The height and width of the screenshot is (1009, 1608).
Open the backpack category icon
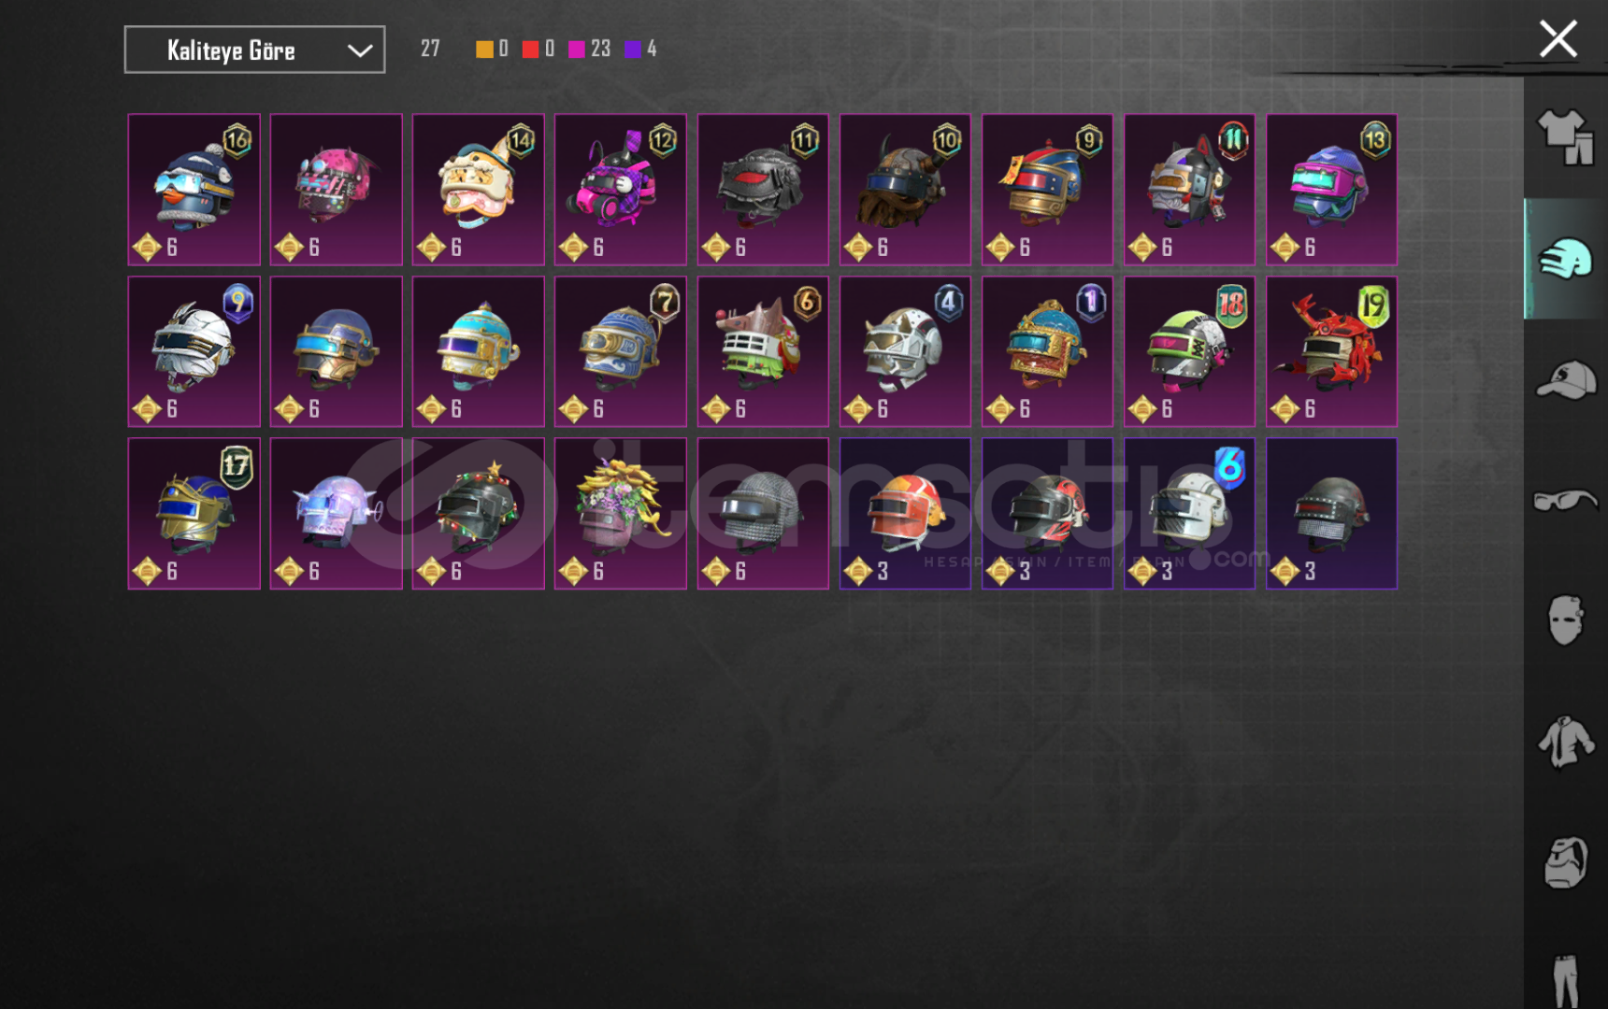[1566, 861]
